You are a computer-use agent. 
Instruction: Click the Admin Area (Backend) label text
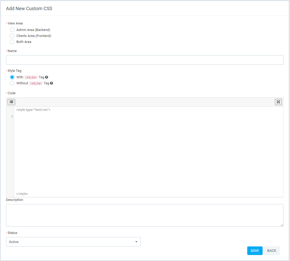[x=33, y=30]
